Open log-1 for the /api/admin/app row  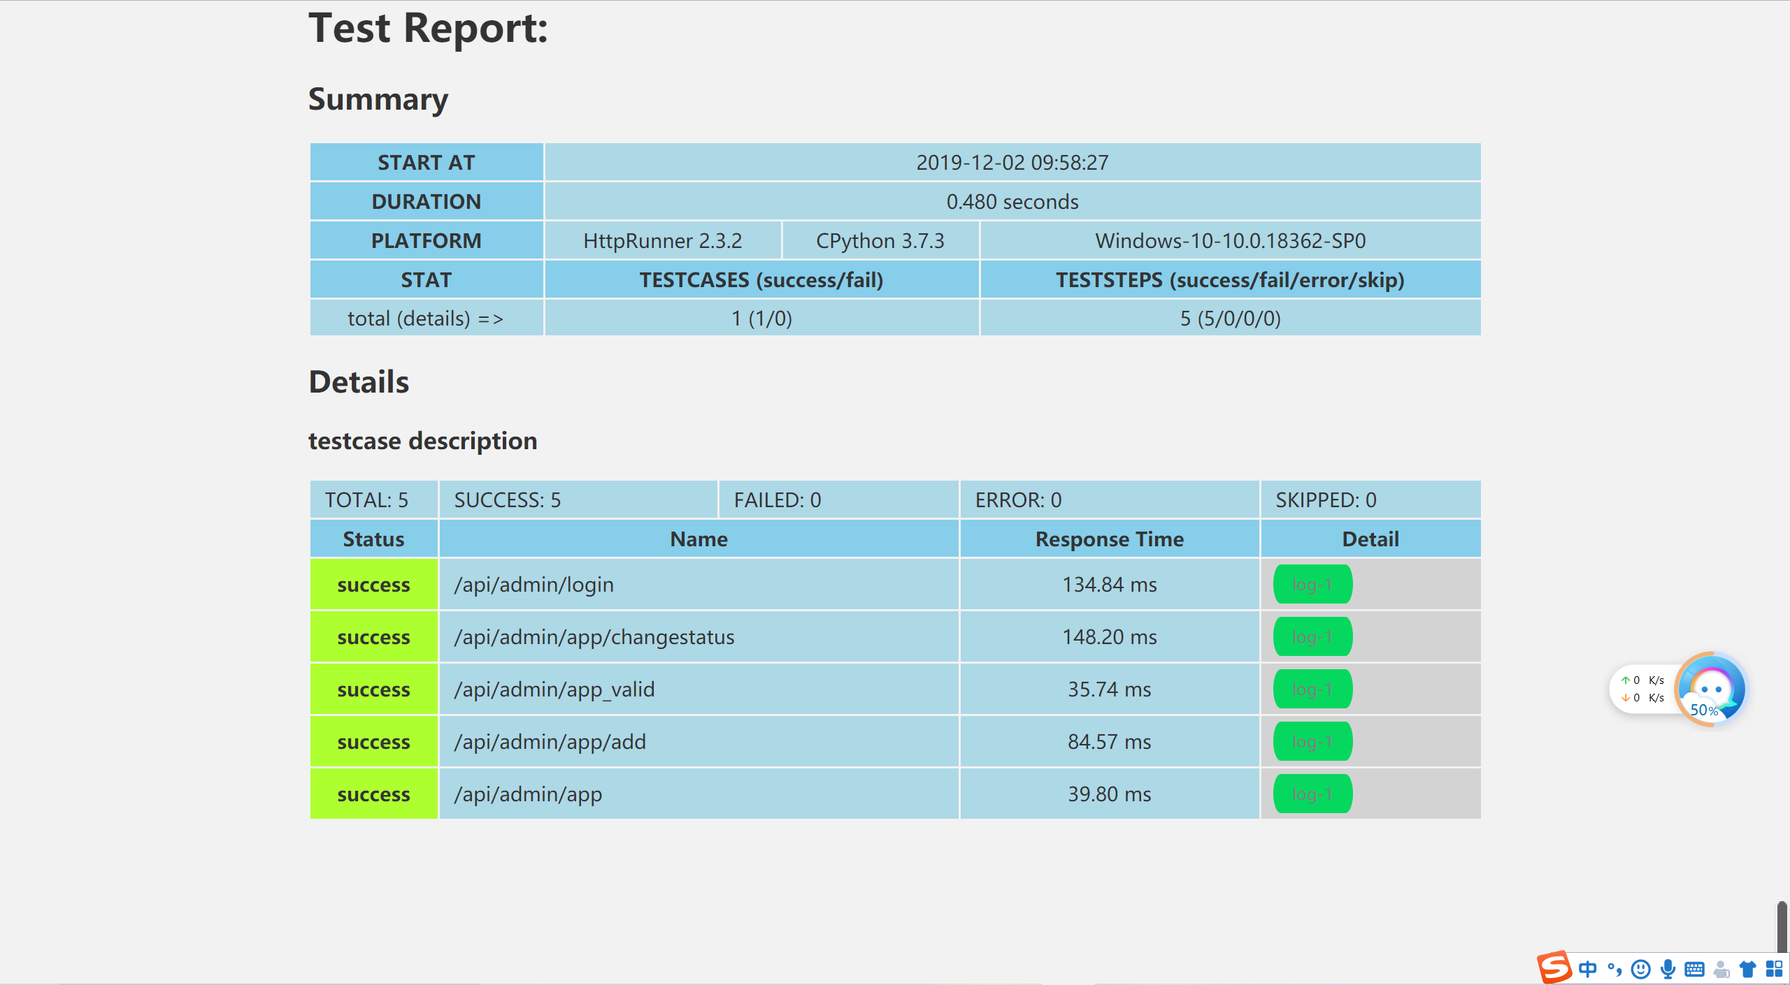1312,794
